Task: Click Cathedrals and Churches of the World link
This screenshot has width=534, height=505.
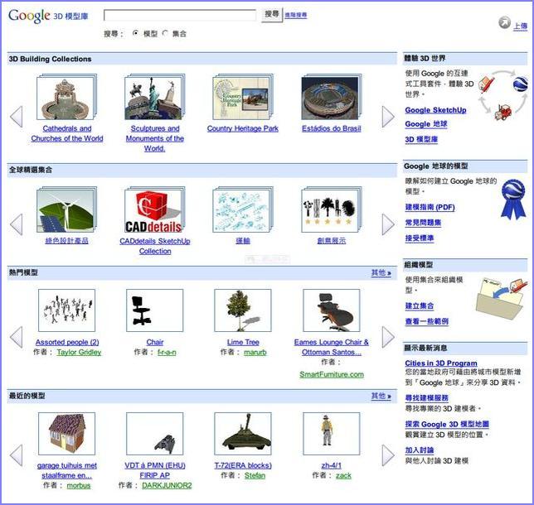Action: point(67,133)
